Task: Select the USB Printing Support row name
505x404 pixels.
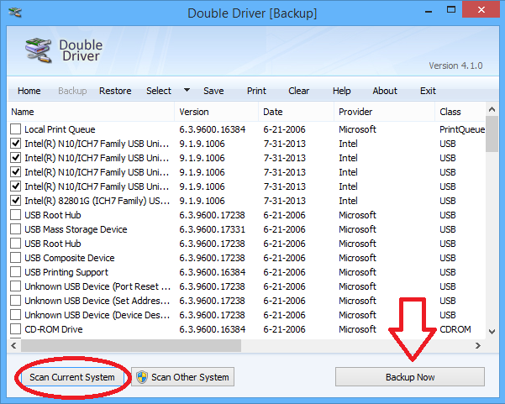Action: [x=66, y=272]
